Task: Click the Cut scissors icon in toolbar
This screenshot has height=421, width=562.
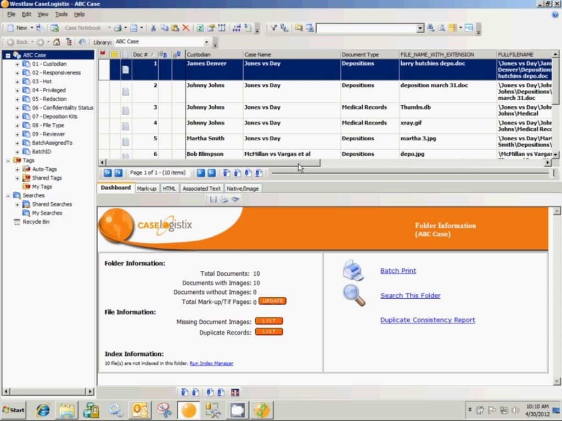Action: tap(154, 28)
